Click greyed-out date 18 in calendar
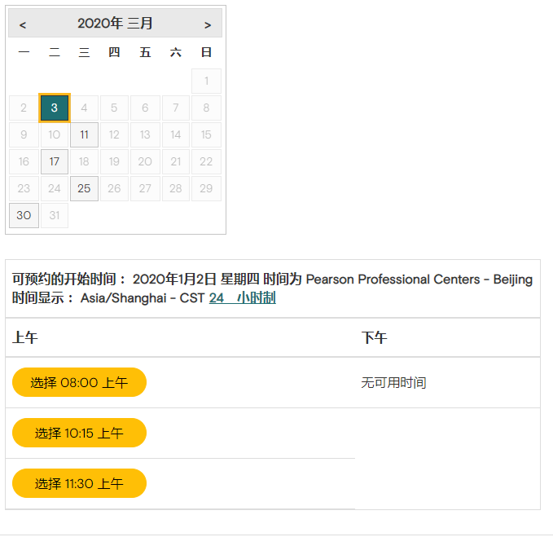The width and height of the screenshot is (553, 537). tap(84, 161)
